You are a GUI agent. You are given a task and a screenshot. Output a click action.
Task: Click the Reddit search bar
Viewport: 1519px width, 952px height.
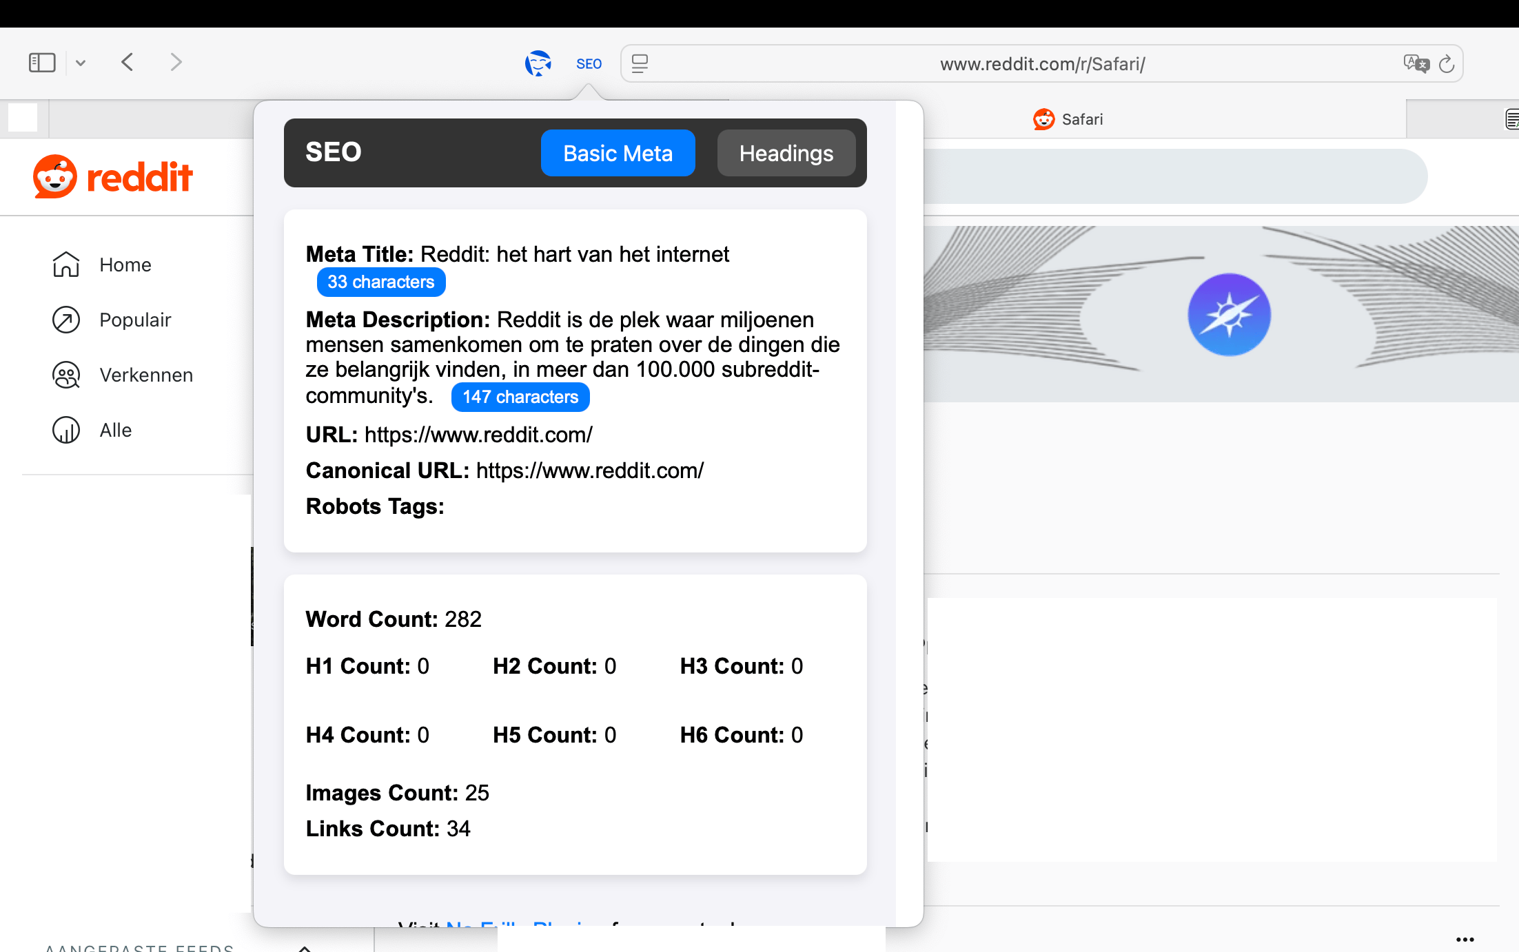(1175, 176)
